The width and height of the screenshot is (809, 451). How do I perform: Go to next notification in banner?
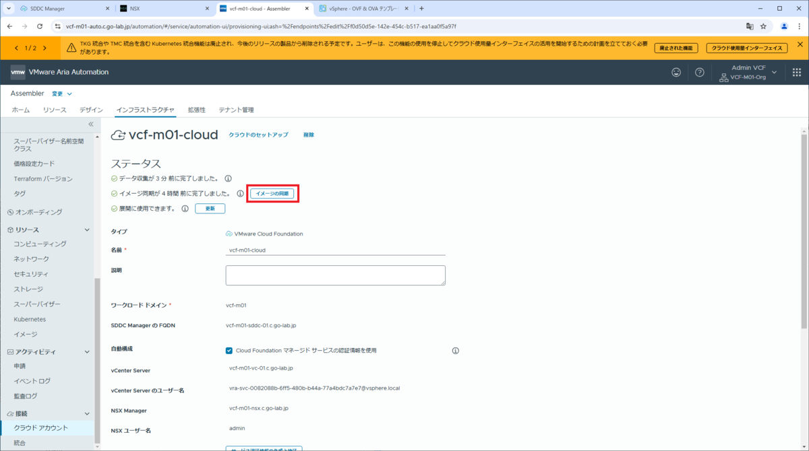(45, 48)
